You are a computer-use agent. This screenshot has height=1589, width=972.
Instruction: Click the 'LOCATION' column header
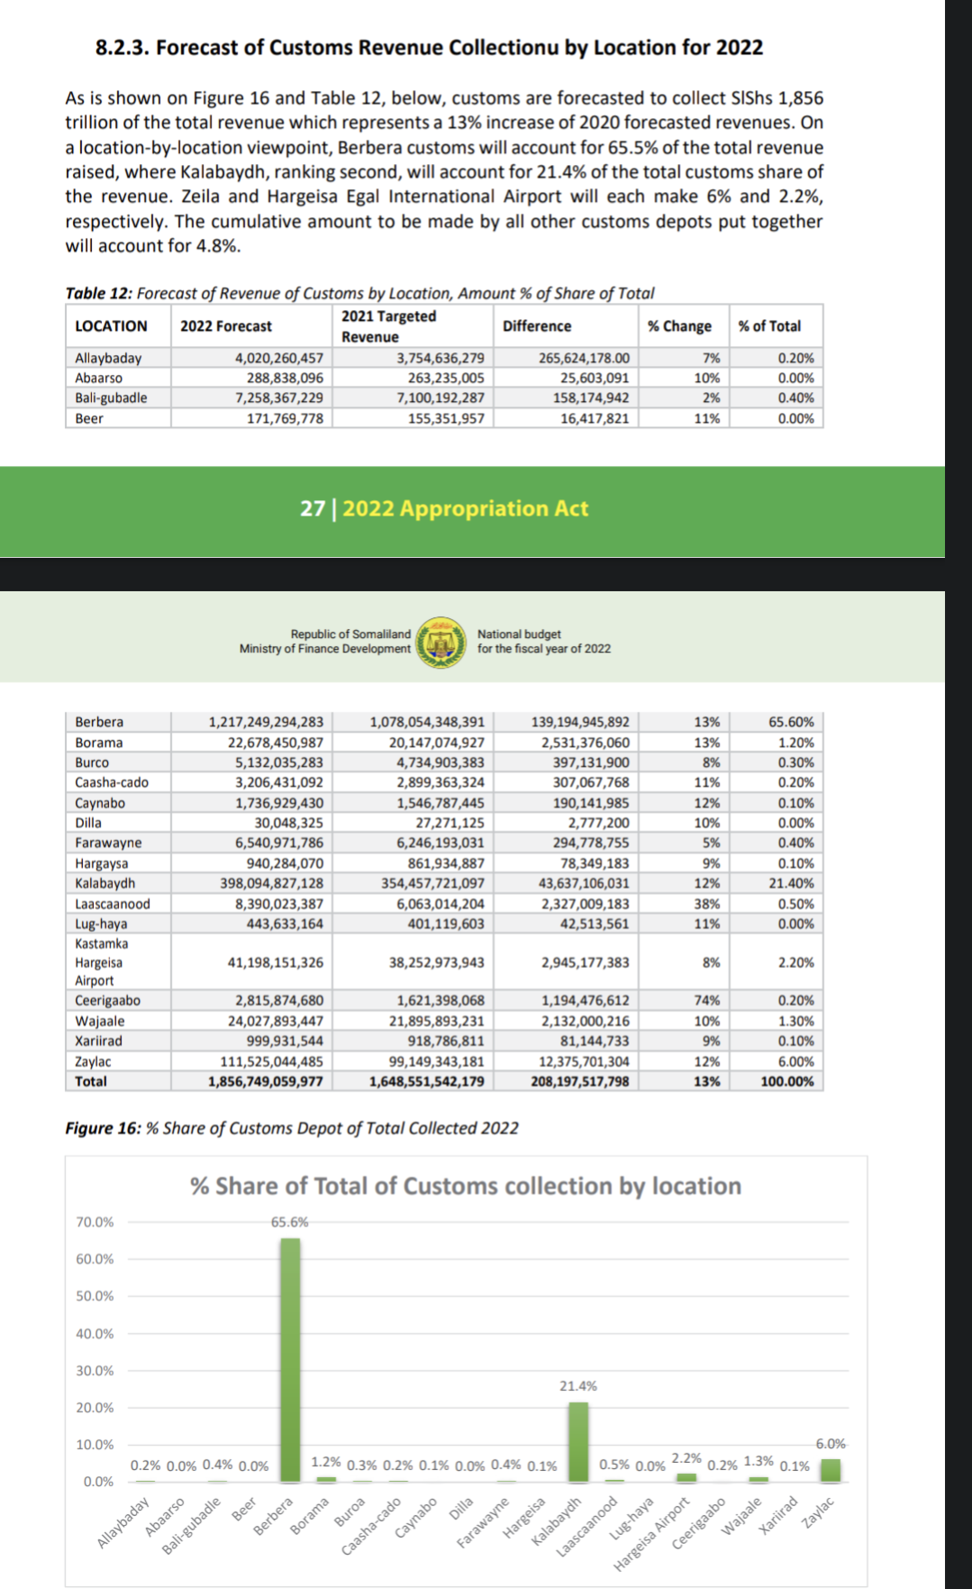(x=111, y=326)
